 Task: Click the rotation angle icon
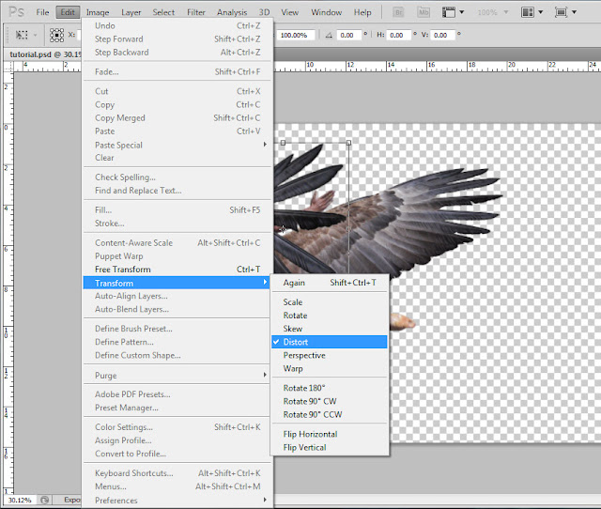[x=329, y=36]
